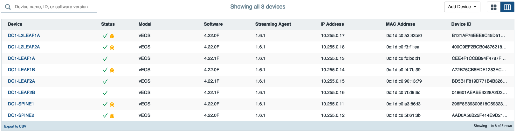Image resolution: width=516 pixels, height=132 pixels.
Task: Focus the device name search field
Action: (54, 7)
